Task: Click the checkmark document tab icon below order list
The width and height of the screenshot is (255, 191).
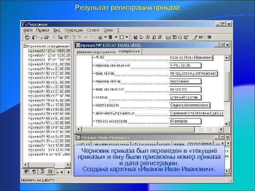Action: 50,172
